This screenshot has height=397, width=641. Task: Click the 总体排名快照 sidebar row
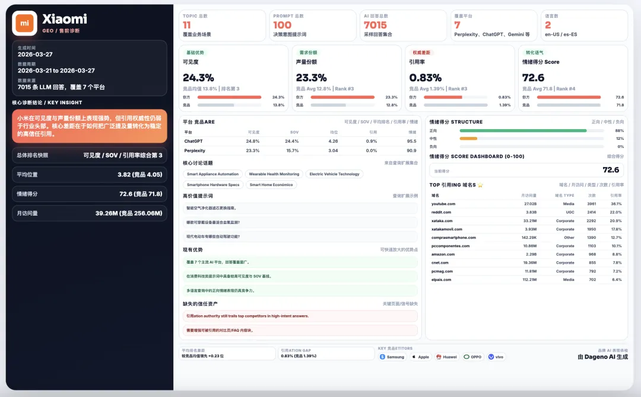click(x=90, y=155)
